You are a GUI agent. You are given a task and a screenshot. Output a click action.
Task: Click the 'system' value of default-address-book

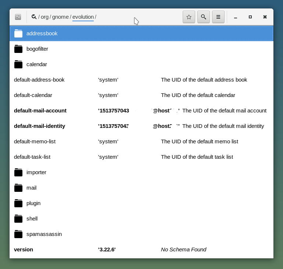click(x=108, y=80)
